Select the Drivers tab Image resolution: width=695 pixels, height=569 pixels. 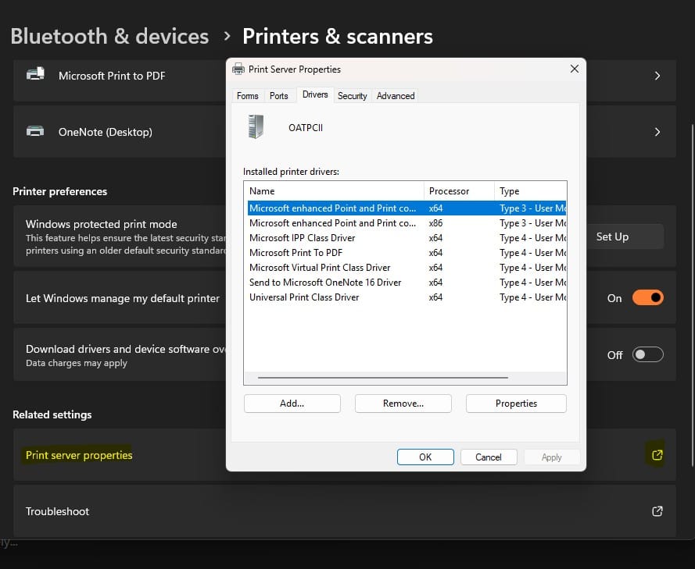[x=315, y=94]
